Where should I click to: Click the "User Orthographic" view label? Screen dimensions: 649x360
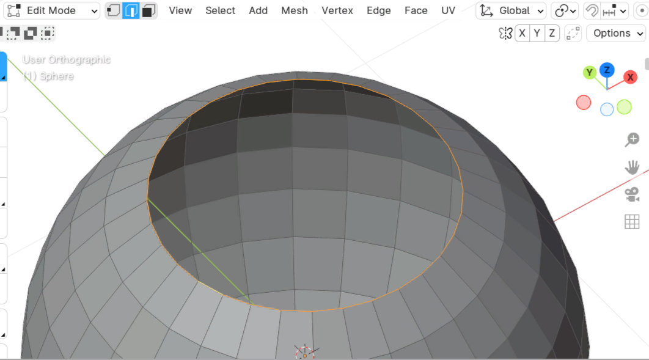click(x=67, y=59)
